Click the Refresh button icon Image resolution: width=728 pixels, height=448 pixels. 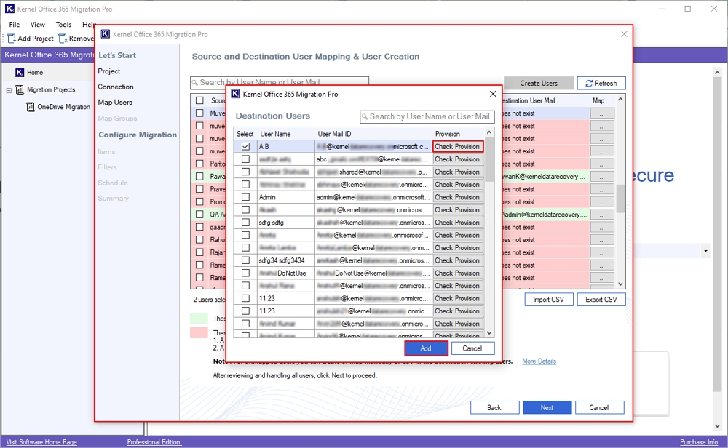pos(588,84)
